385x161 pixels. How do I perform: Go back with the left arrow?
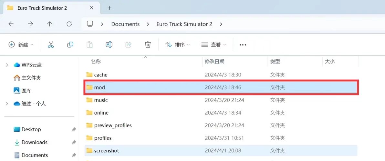[x=11, y=24]
